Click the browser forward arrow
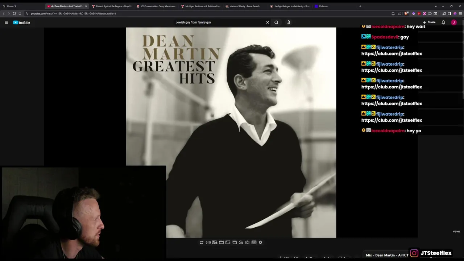The height and width of the screenshot is (261, 464). point(9,13)
